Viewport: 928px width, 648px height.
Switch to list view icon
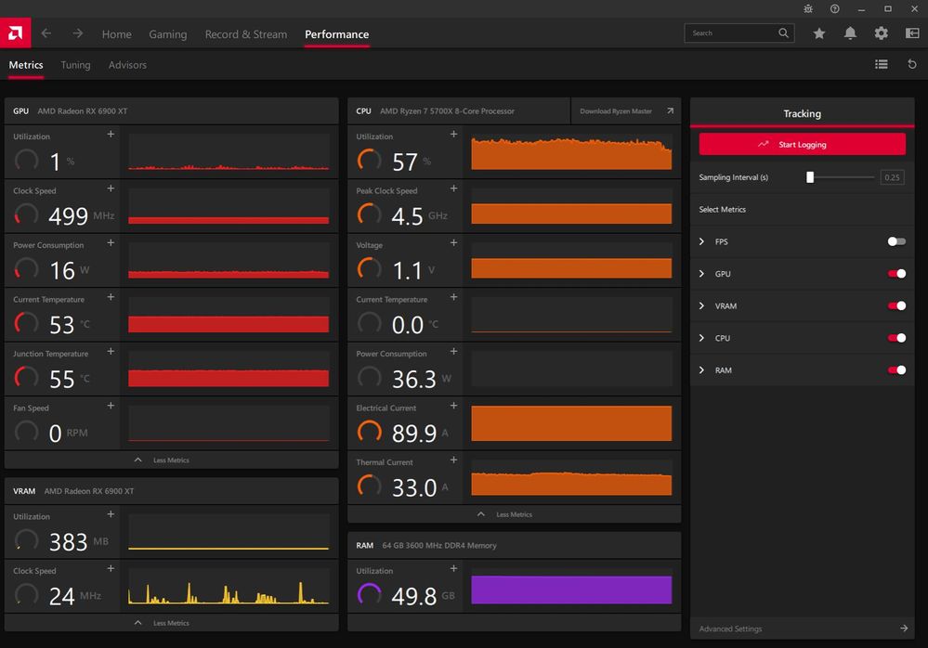click(x=882, y=64)
